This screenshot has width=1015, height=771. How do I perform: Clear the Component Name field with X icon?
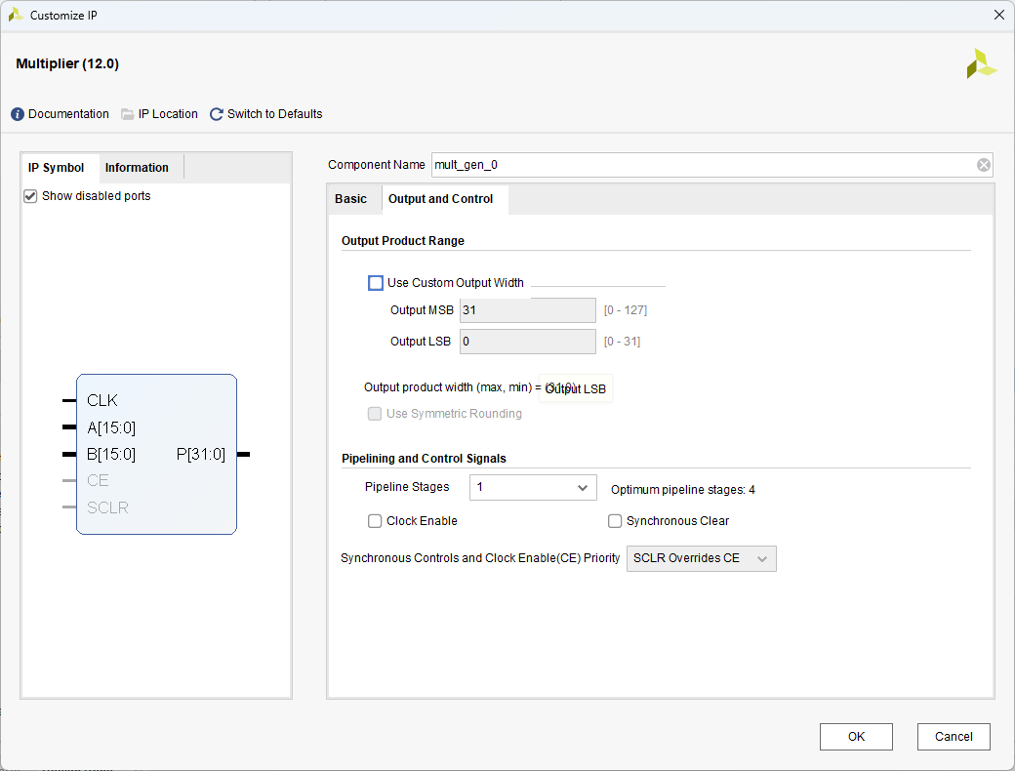(984, 165)
